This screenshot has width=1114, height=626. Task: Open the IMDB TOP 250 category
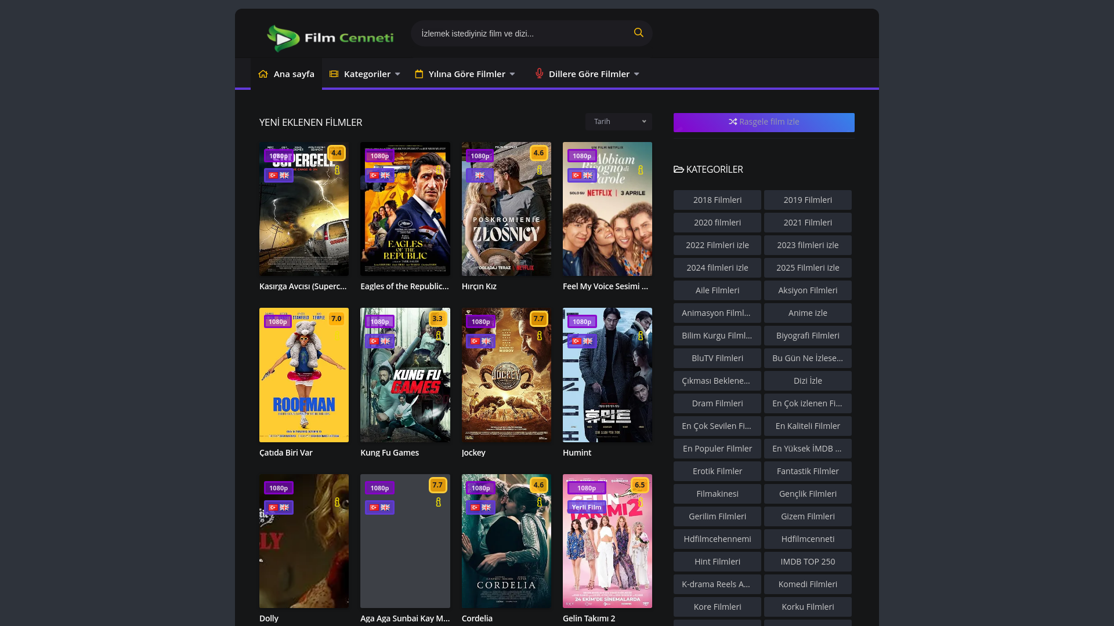pyautogui.click(x=808, y=562)
